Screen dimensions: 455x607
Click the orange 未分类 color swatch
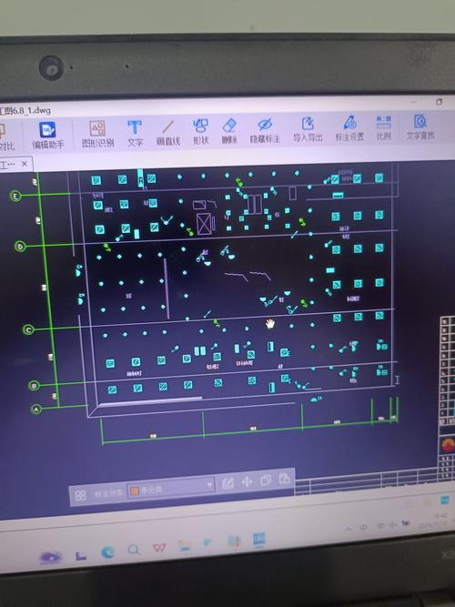pos(135,491)
